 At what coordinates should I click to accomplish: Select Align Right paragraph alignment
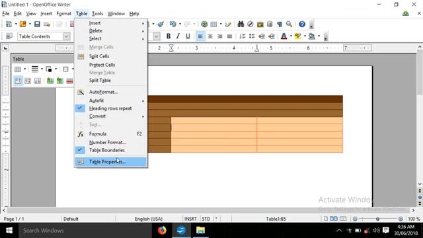coord(220,36)
